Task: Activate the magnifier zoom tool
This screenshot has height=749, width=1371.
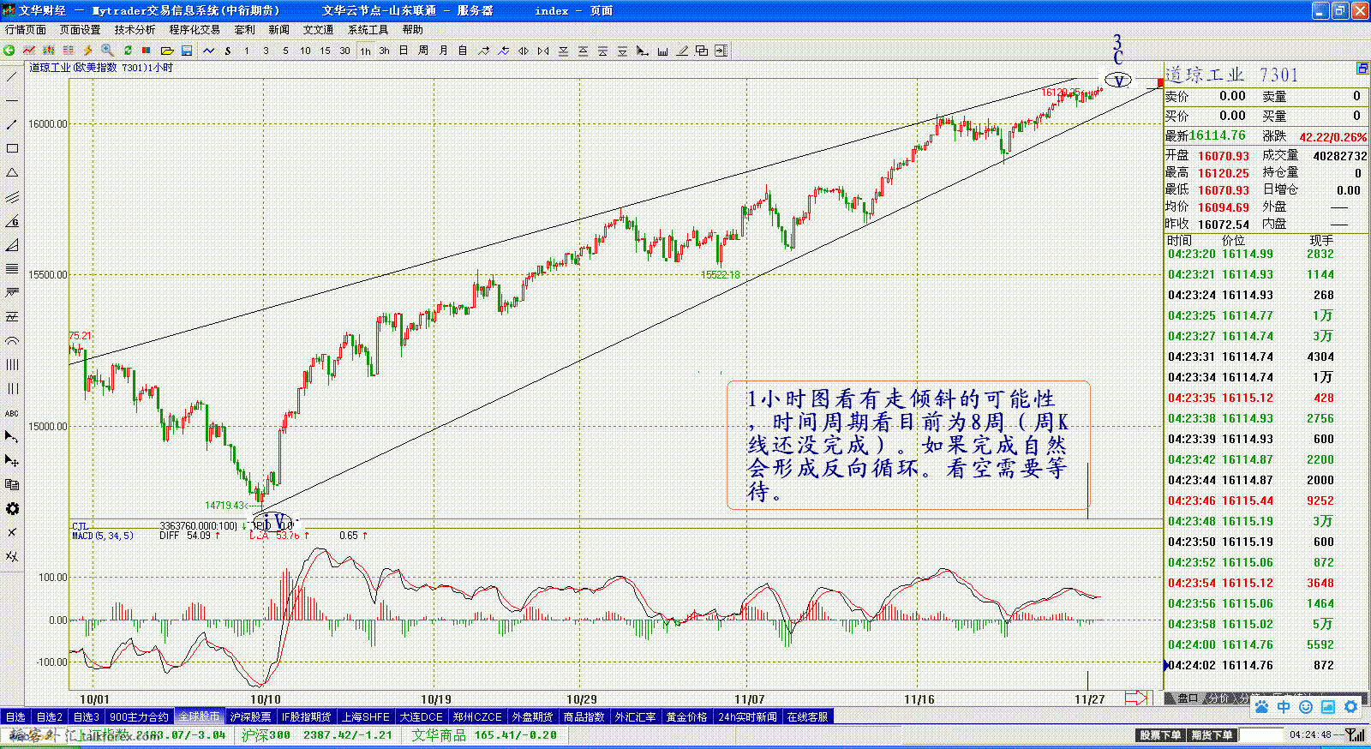Action: tap(107, 51)
